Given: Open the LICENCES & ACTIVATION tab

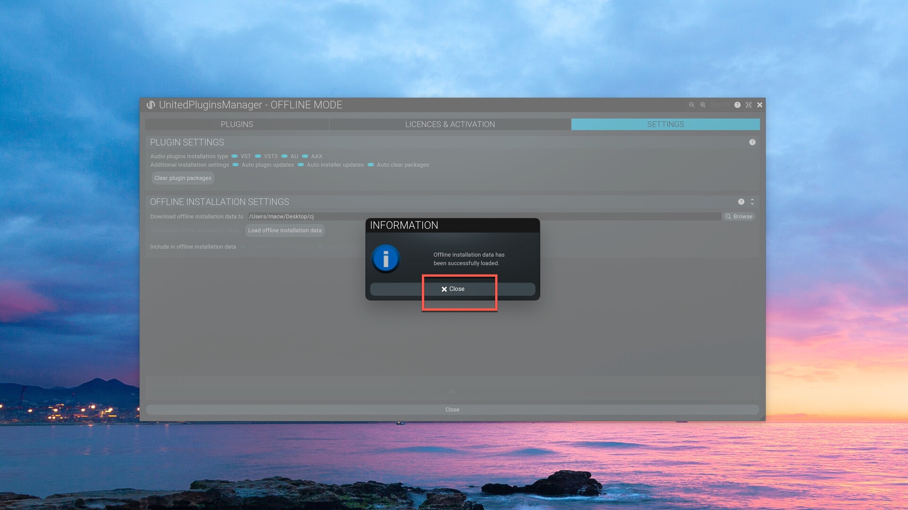Looking at the screenshot, I should pyautogui.click(x=450, y=124).
